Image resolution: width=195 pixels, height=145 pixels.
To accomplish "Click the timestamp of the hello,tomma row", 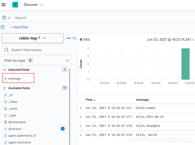I will click(109, 108).
